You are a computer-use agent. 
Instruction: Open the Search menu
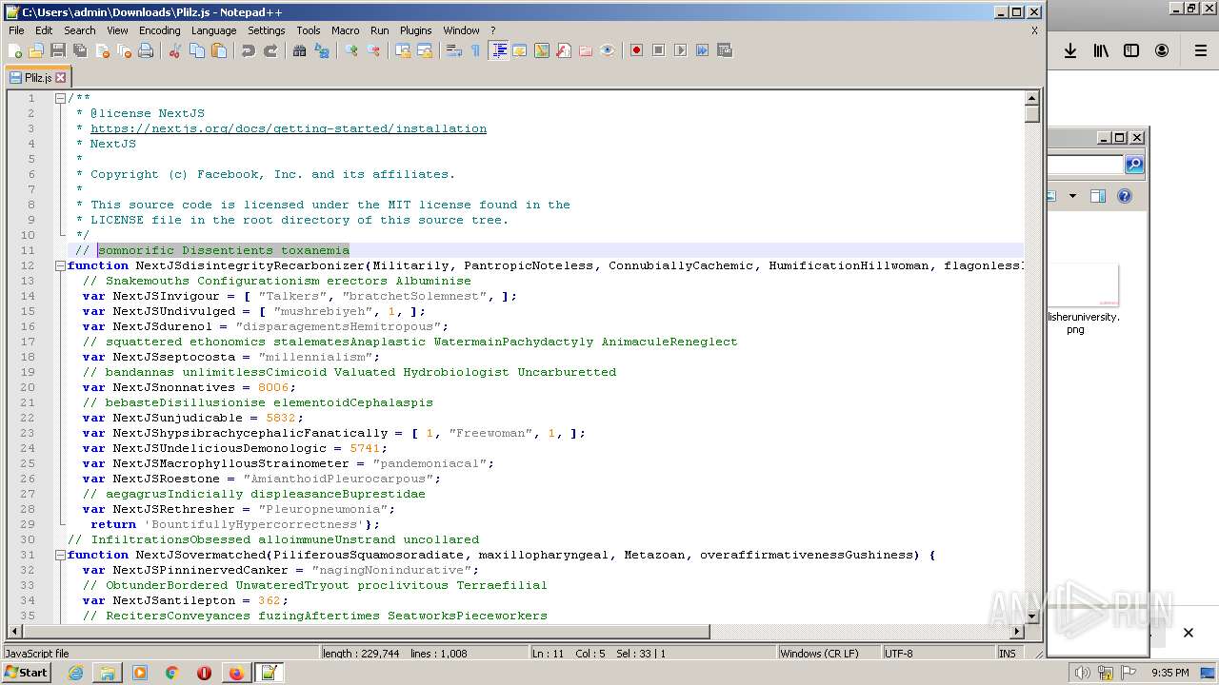tap(80, 30)
